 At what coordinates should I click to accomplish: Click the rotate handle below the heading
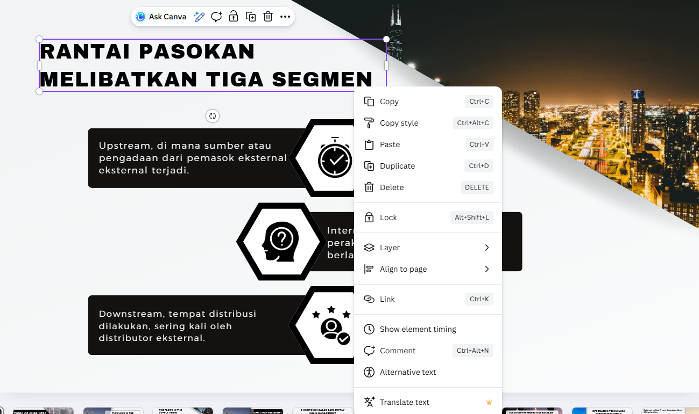click(x=213, y=116)
